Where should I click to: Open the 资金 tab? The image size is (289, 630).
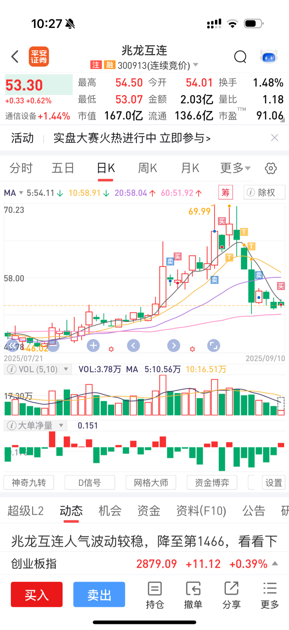(x=149, y=511)
